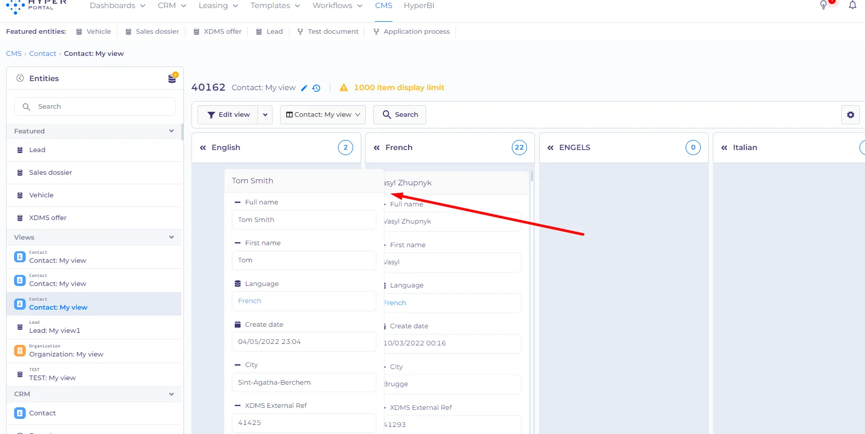Image resolution: width=865 pixels, height=434 pixels.
Task: Follow the Contact breadcrumb link
Action: tap(43, 53)
